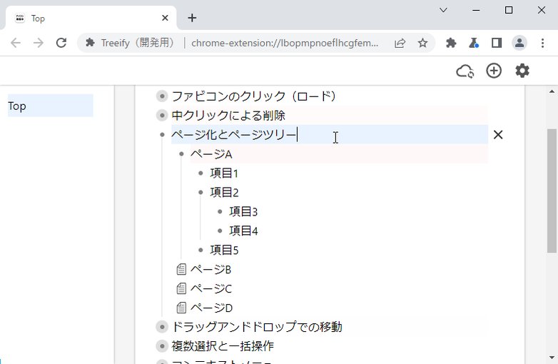Click into the ページ化とページツリー text field
This screenshot has width=558, height=364.
coord(330,134)
